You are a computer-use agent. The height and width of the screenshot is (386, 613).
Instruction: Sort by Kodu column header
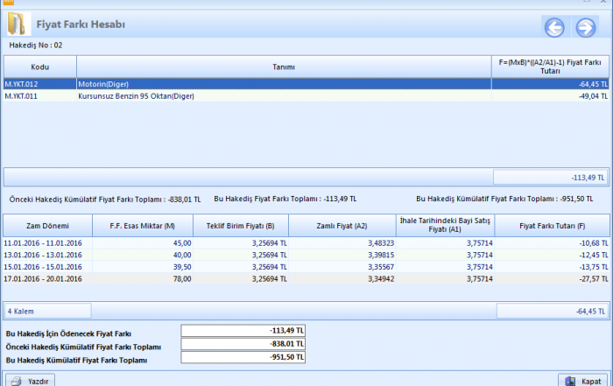pyautogui.click(x=39, y=67)
